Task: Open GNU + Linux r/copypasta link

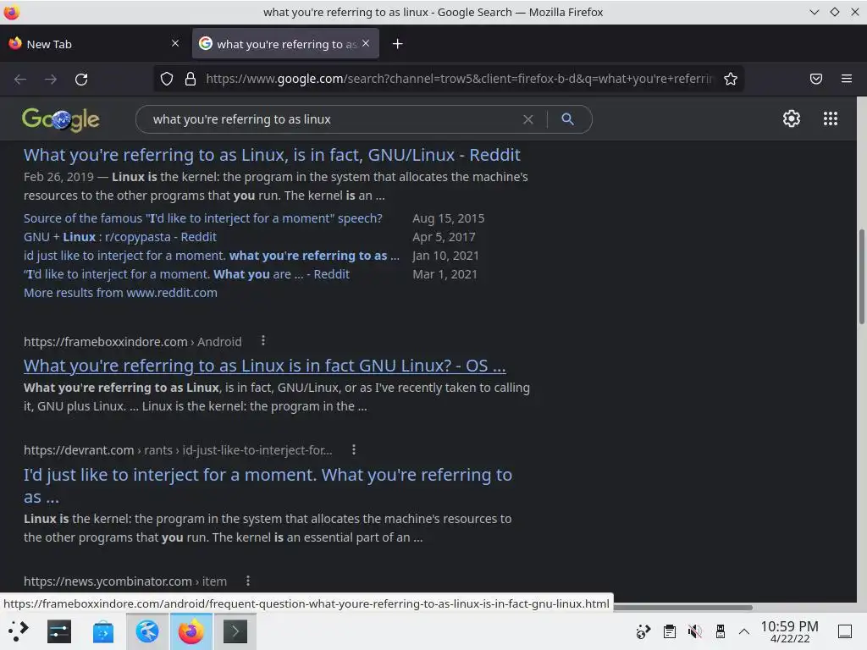Action: pyautogui.click(x=120, y=237)
